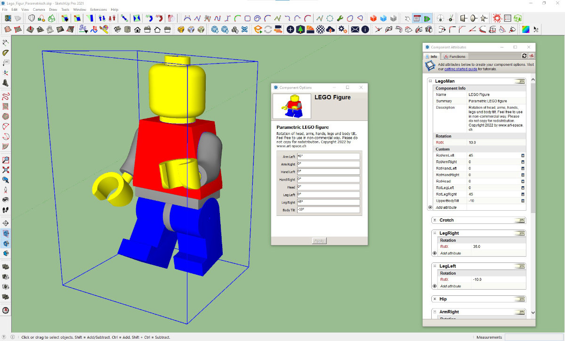Click the refresh icon in Component Attributes
The height and width of the screenshot is (341, 565).
[524, 56]
